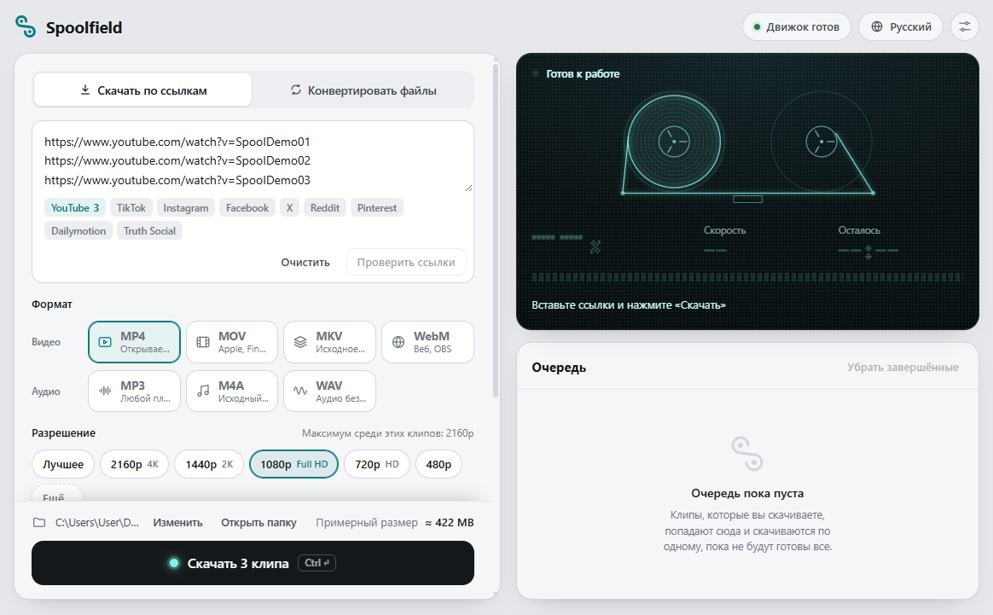Click the folder icon beside the download path
This screenshot has height=615, width=993.
[x=39, y=523]
